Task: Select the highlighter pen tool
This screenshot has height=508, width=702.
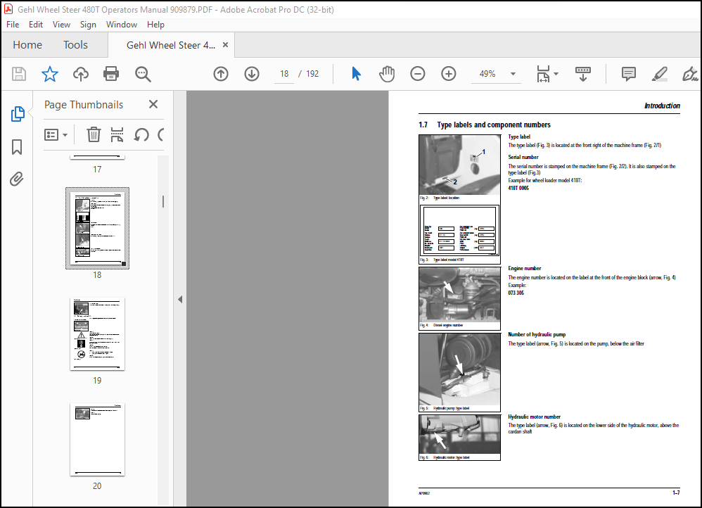Action: click(x=660, y=74)
